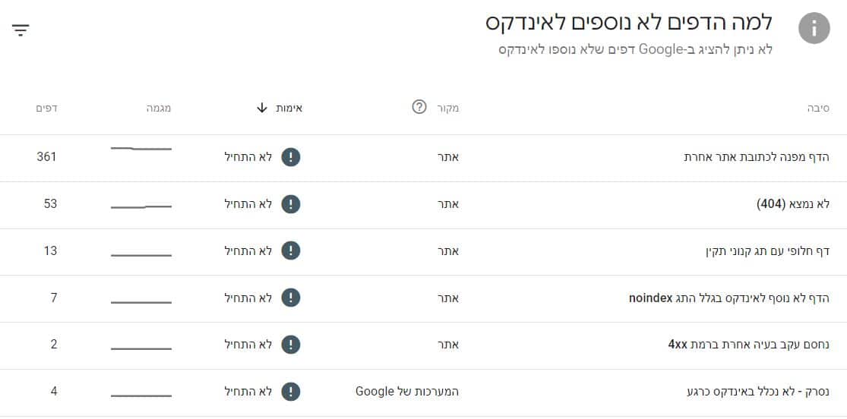
Task: Click the warning icon in the Google systems row
Action: [x=291, y=392]
